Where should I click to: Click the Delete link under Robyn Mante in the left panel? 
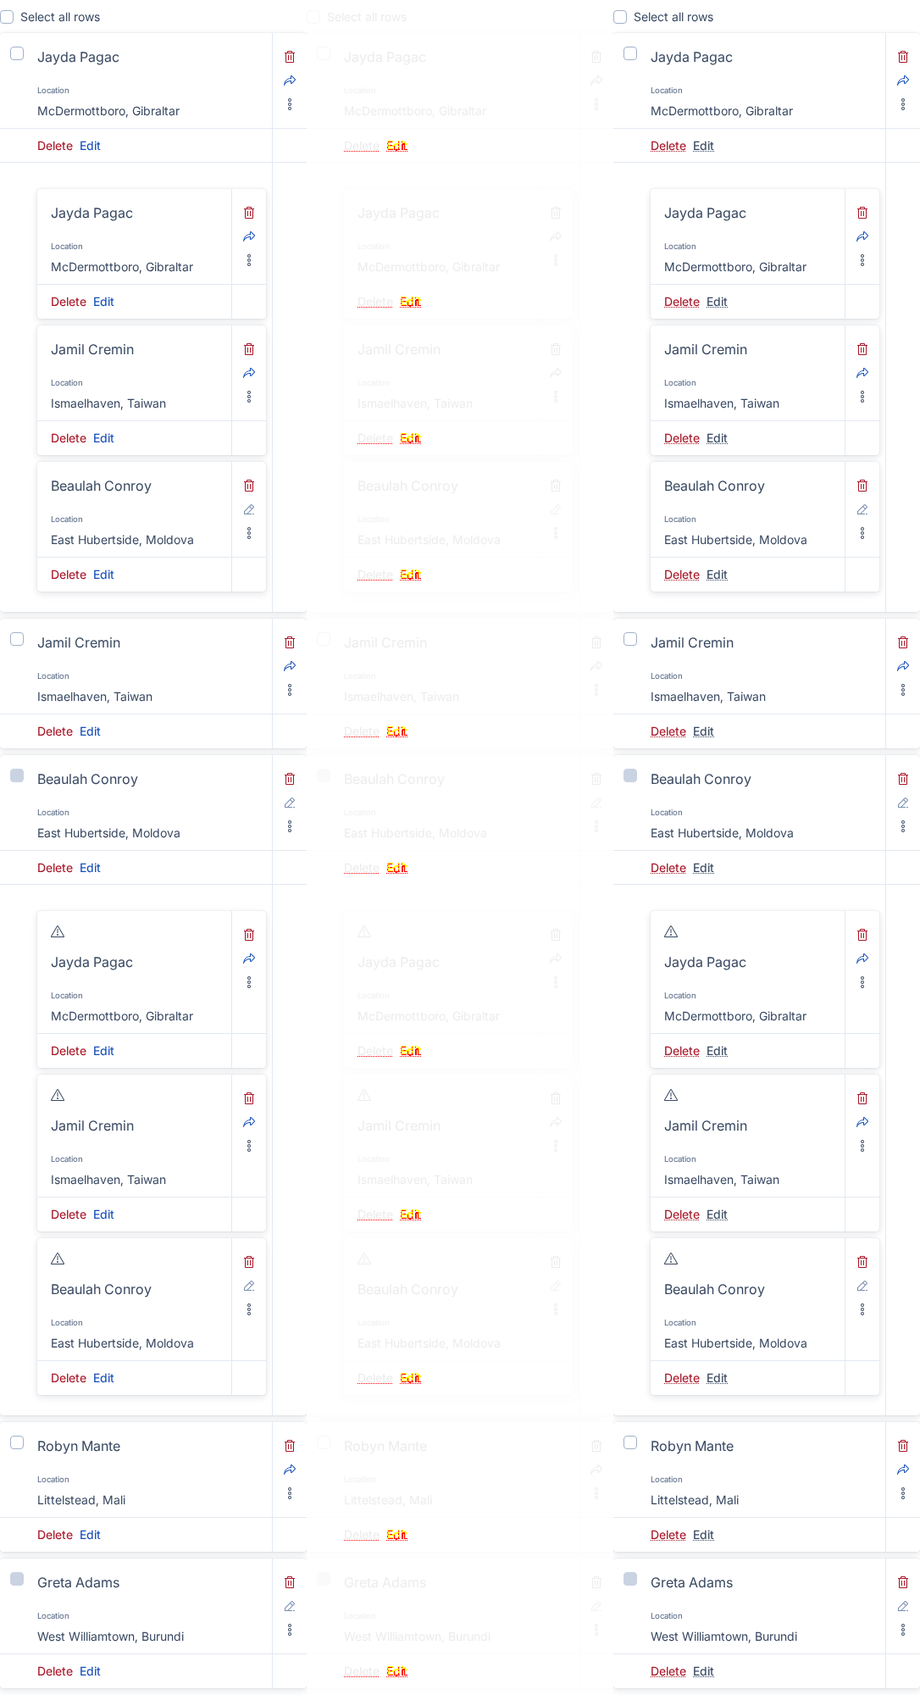coord(55,1535)
